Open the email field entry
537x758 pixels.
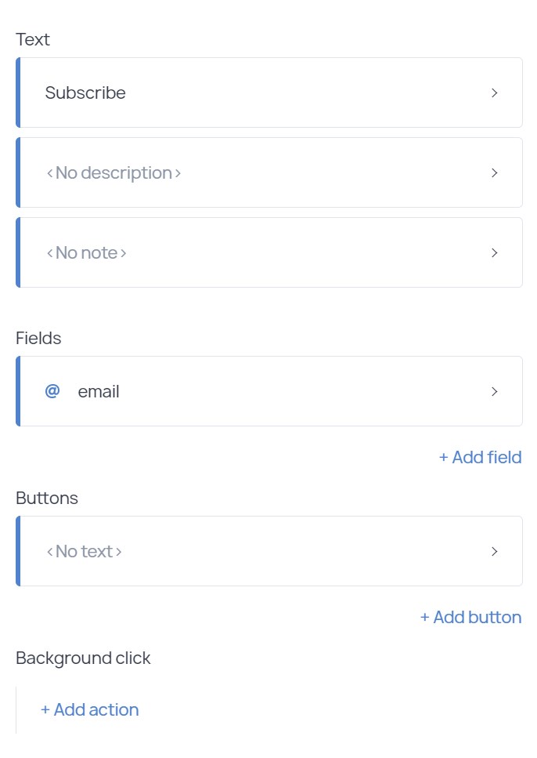coord(99,391)
